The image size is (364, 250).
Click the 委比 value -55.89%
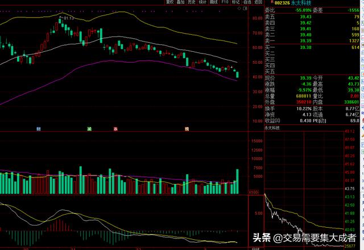[303, 10]
